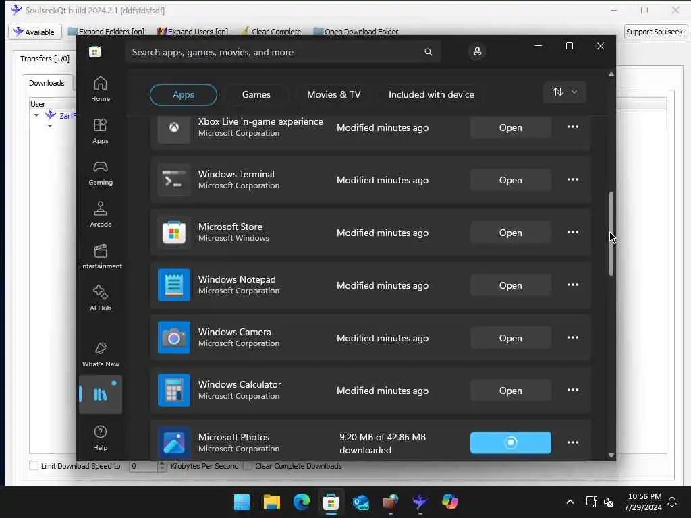Select Downloads tab in Soulseek
691x518 pixels.
point(47,83)
